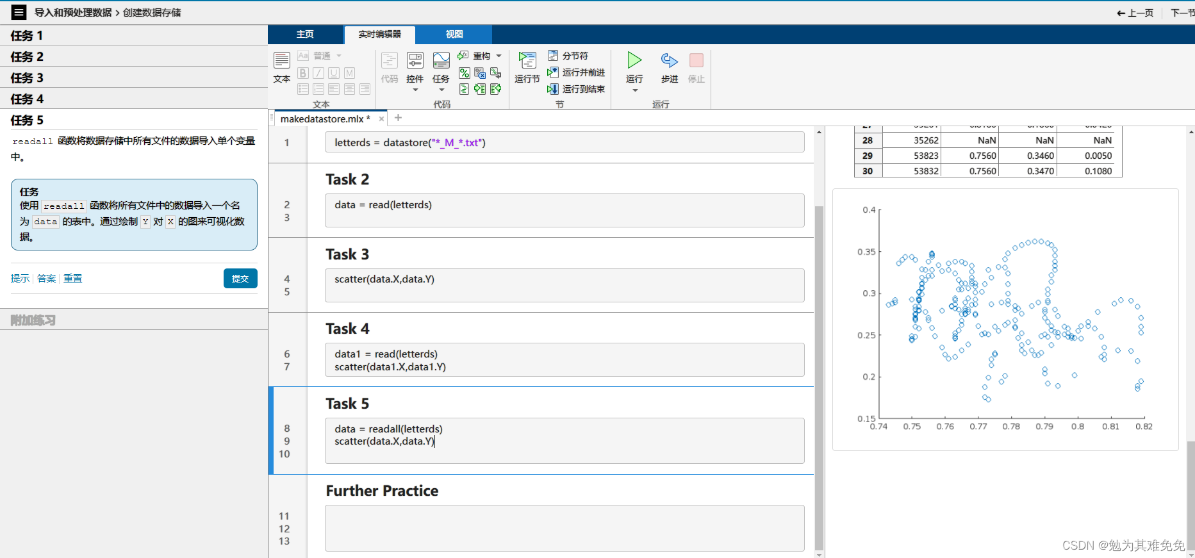Click the Task (任务) wave icon

click(x=441, y=61)
